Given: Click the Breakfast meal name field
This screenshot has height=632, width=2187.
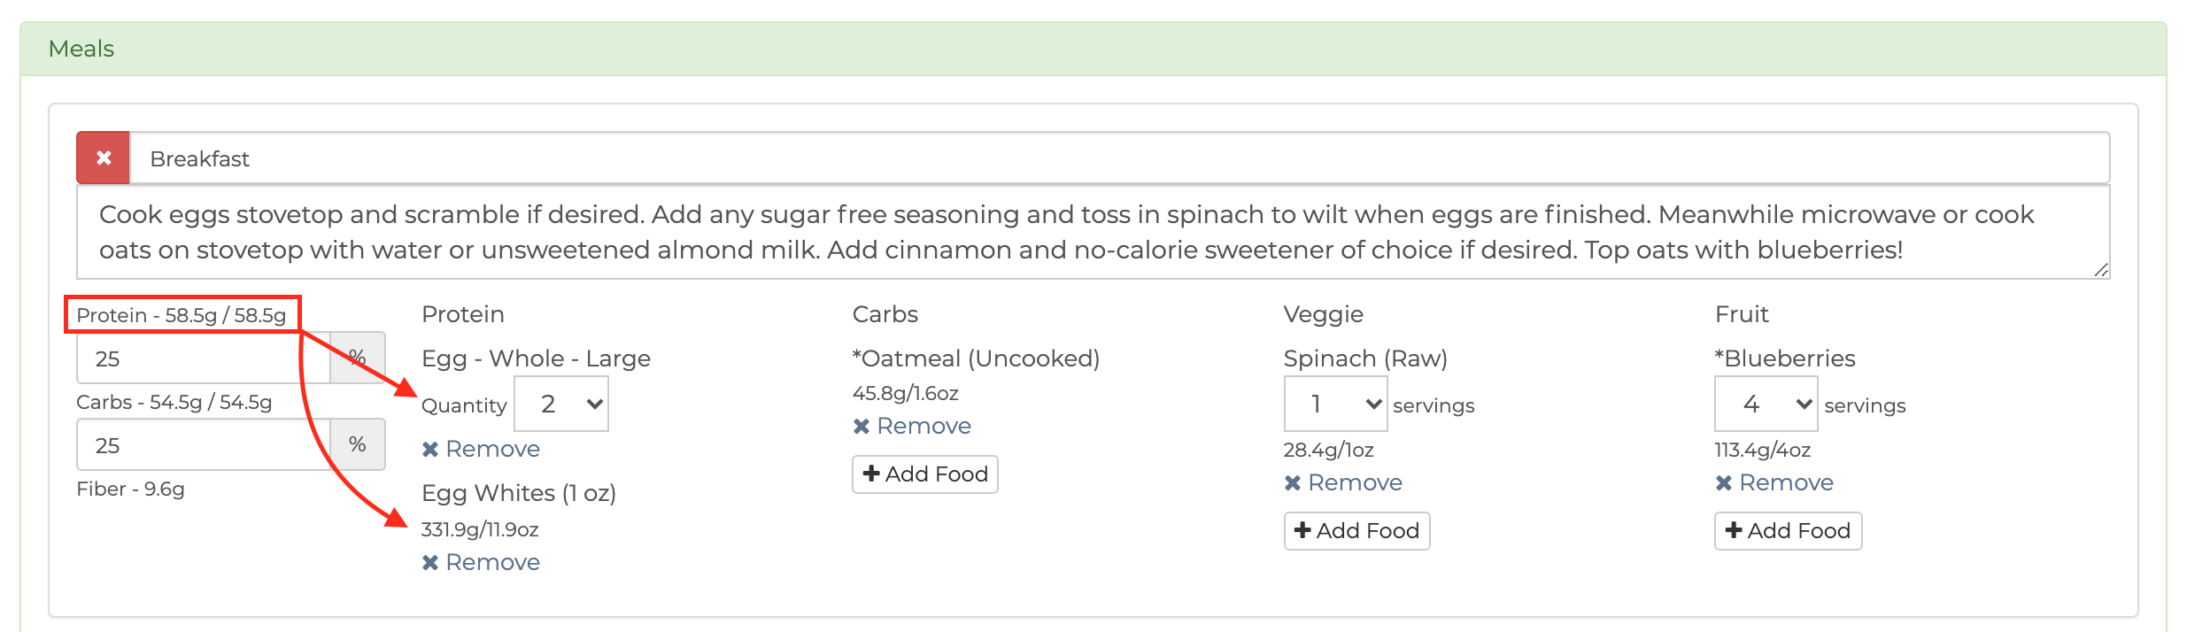Looking at the screenshot, I should click(1120, 158).
